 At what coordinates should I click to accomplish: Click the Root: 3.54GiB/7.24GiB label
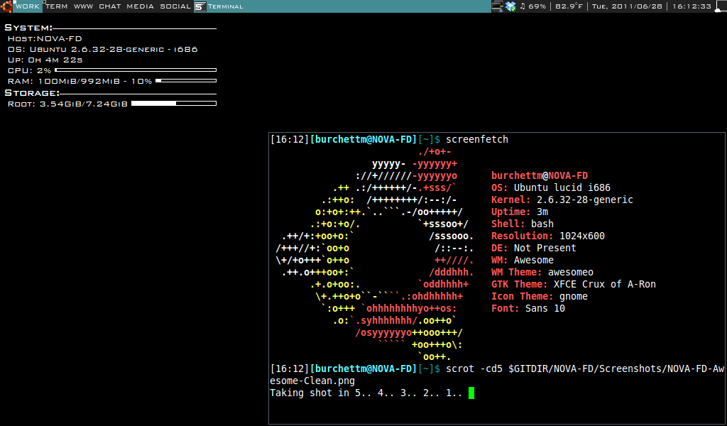click(67, 104)
